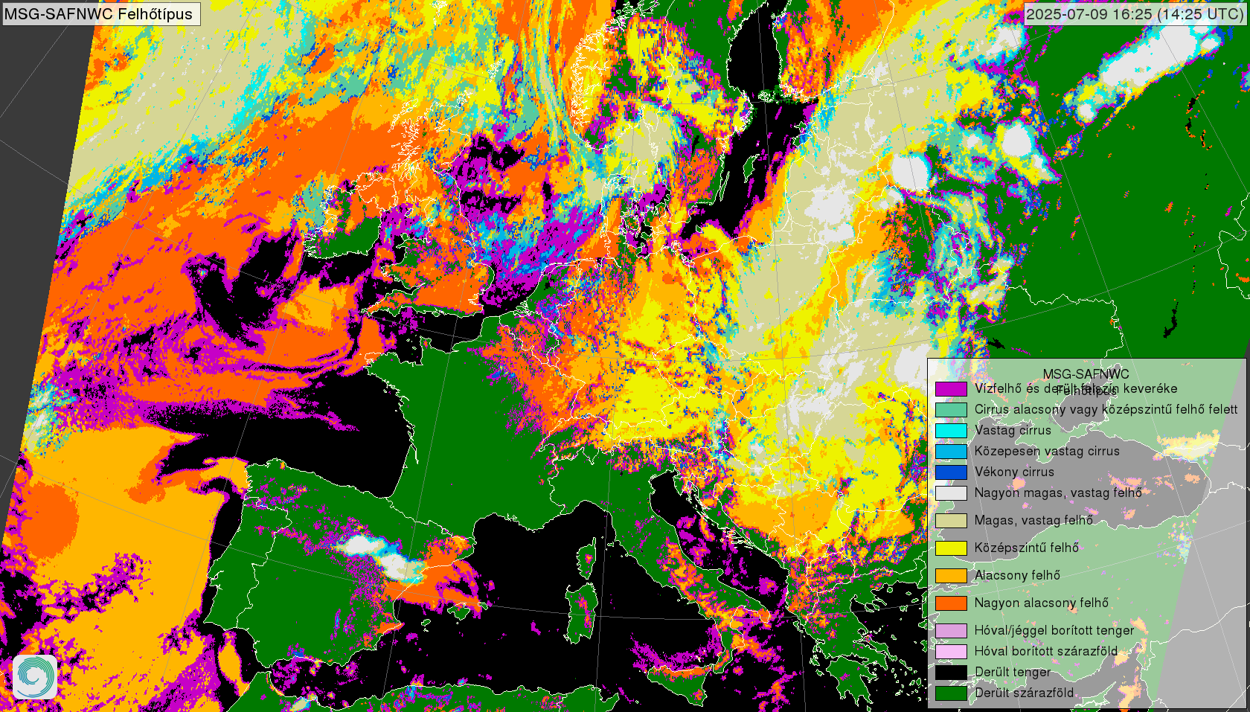Click the legend text 'Alacsony felhő'

point(1017,575)
